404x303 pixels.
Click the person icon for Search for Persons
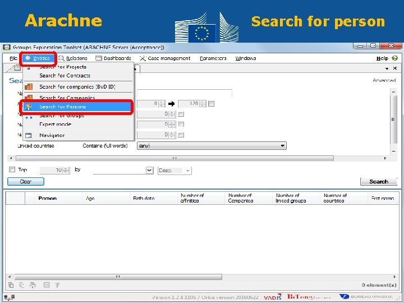tap(29, 107)
